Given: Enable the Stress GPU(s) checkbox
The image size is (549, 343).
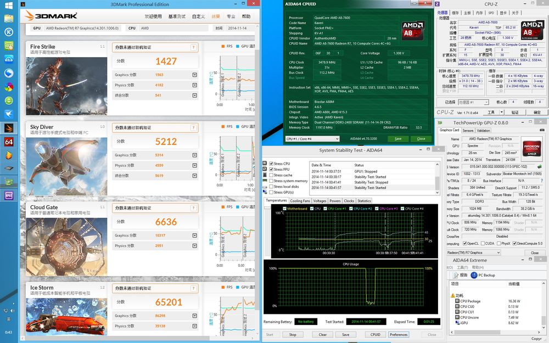Looking at the screenshot, I should click(x=271, y=193).
